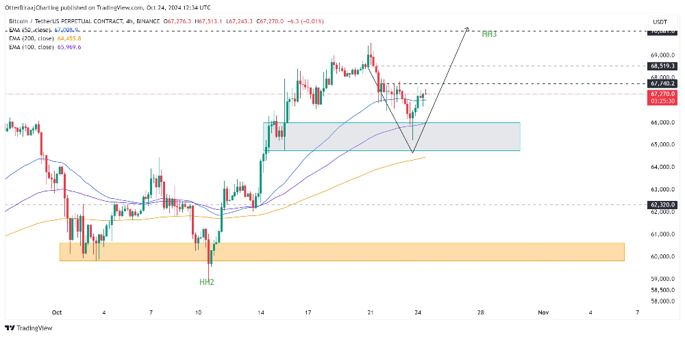This screenshot has width=685, height=337.
Task: Click the Oct label on the time axis
Action: click(x=56, y=312)
